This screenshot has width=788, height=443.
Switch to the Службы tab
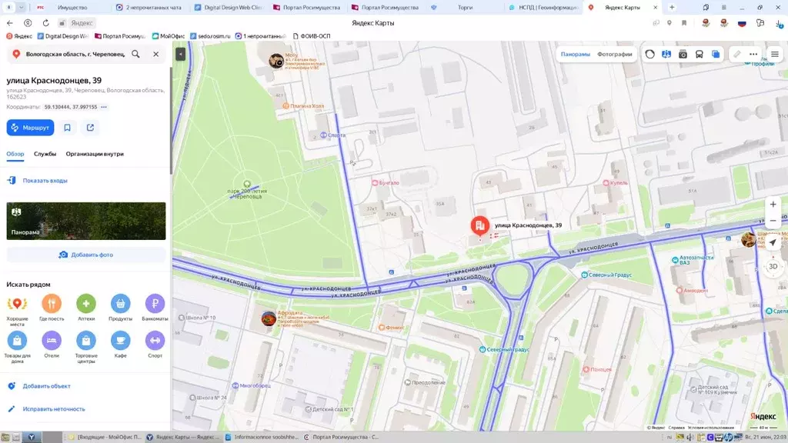pyautogui.click(x=45, y=154)
